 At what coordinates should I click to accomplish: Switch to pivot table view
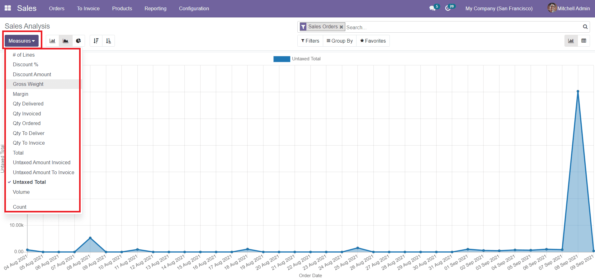[x=584, y=41]
